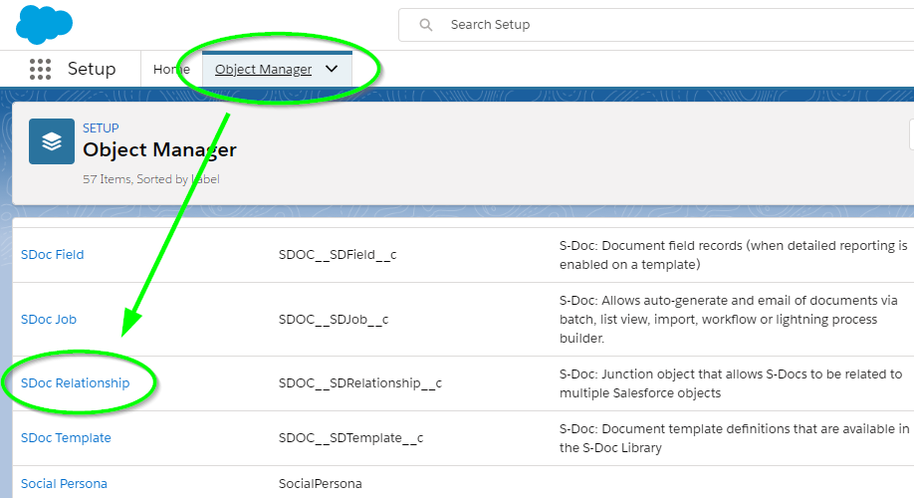Click the SDoc Template description text
This screenshot has width=914, height=498.
(735, 438)
